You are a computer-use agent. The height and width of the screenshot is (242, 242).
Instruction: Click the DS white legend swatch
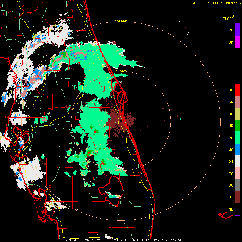(237, 161)
